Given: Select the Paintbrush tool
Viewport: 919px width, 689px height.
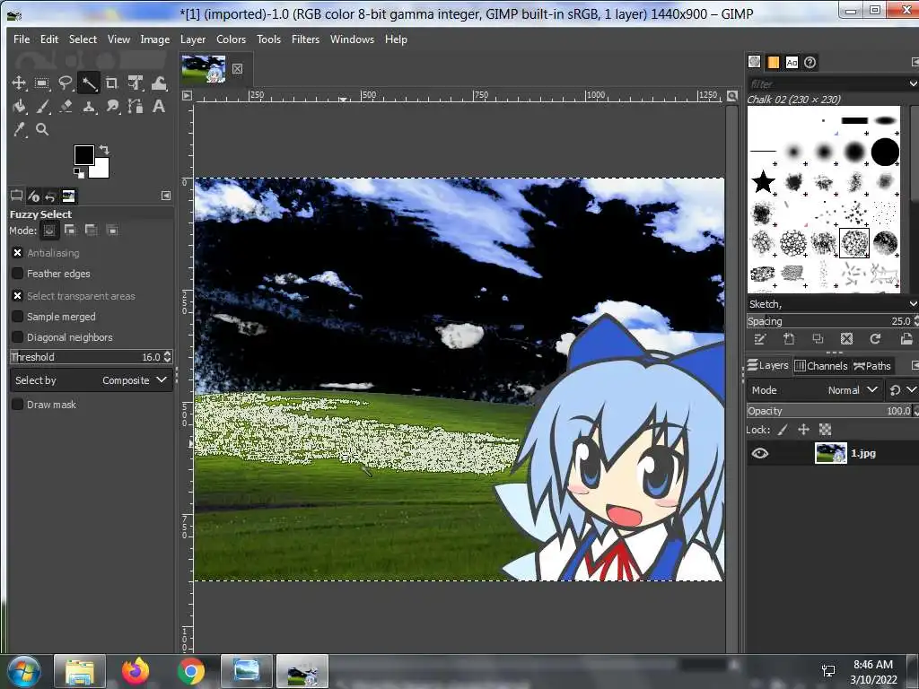Looking at the screenshot, I should pos(41,106).
